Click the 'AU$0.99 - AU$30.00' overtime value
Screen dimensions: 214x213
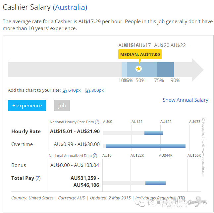coord(77,144)
